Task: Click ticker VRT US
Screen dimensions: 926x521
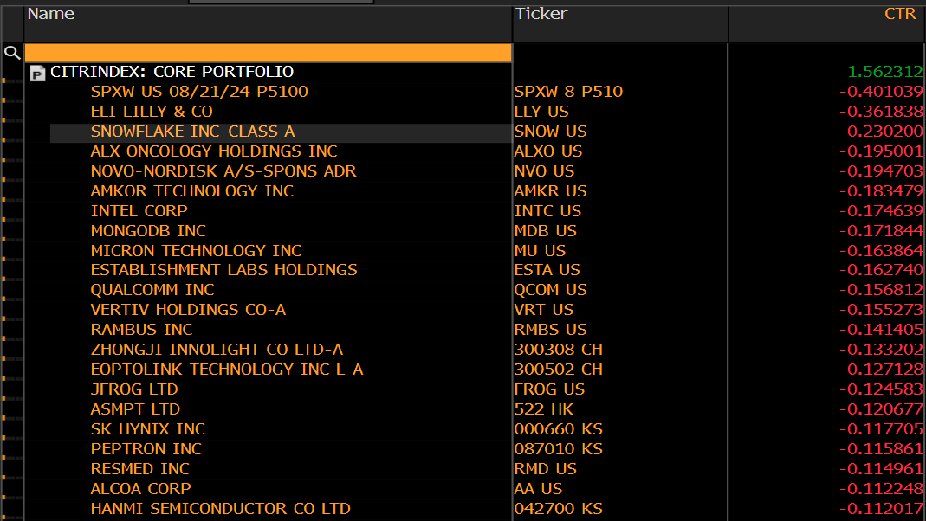Action: (x=543, y=310)
